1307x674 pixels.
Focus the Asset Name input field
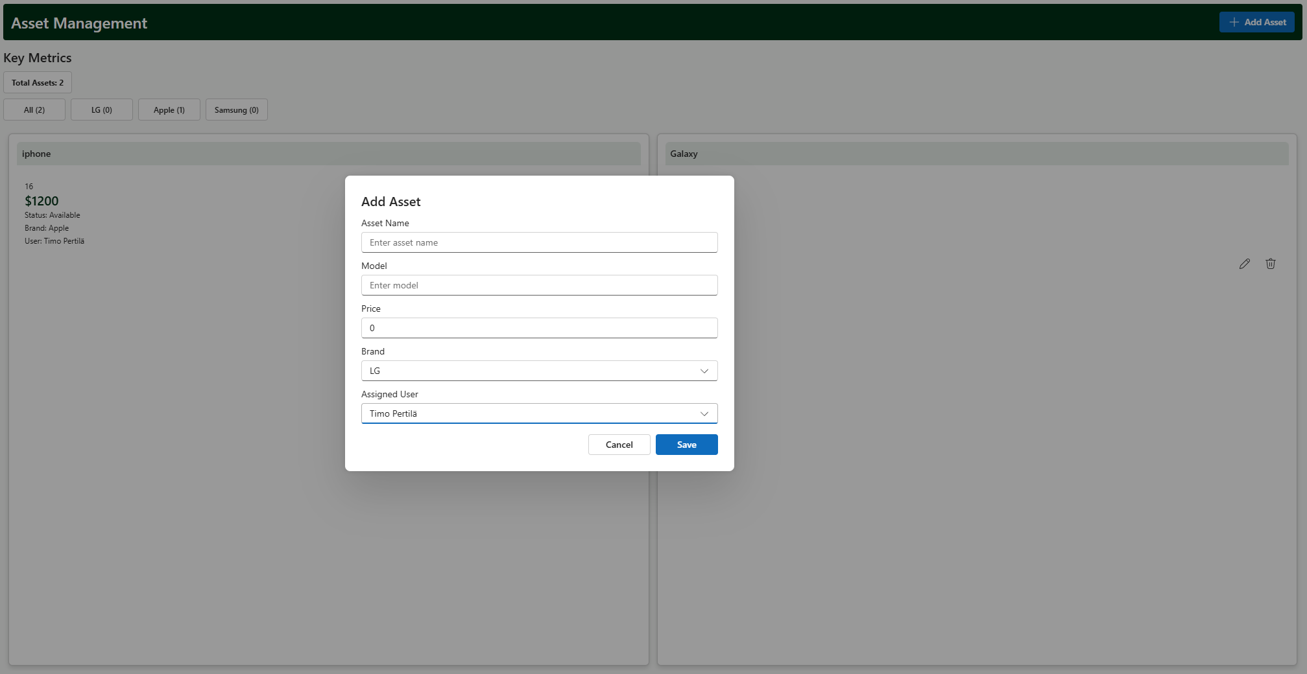click(x=539, y=242)
